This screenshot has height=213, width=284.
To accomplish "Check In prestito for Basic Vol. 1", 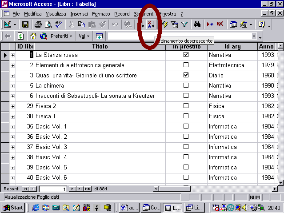I will (186, 126).
